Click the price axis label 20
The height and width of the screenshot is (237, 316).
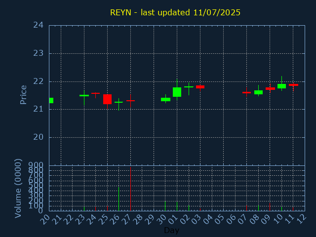click(39, 137)
